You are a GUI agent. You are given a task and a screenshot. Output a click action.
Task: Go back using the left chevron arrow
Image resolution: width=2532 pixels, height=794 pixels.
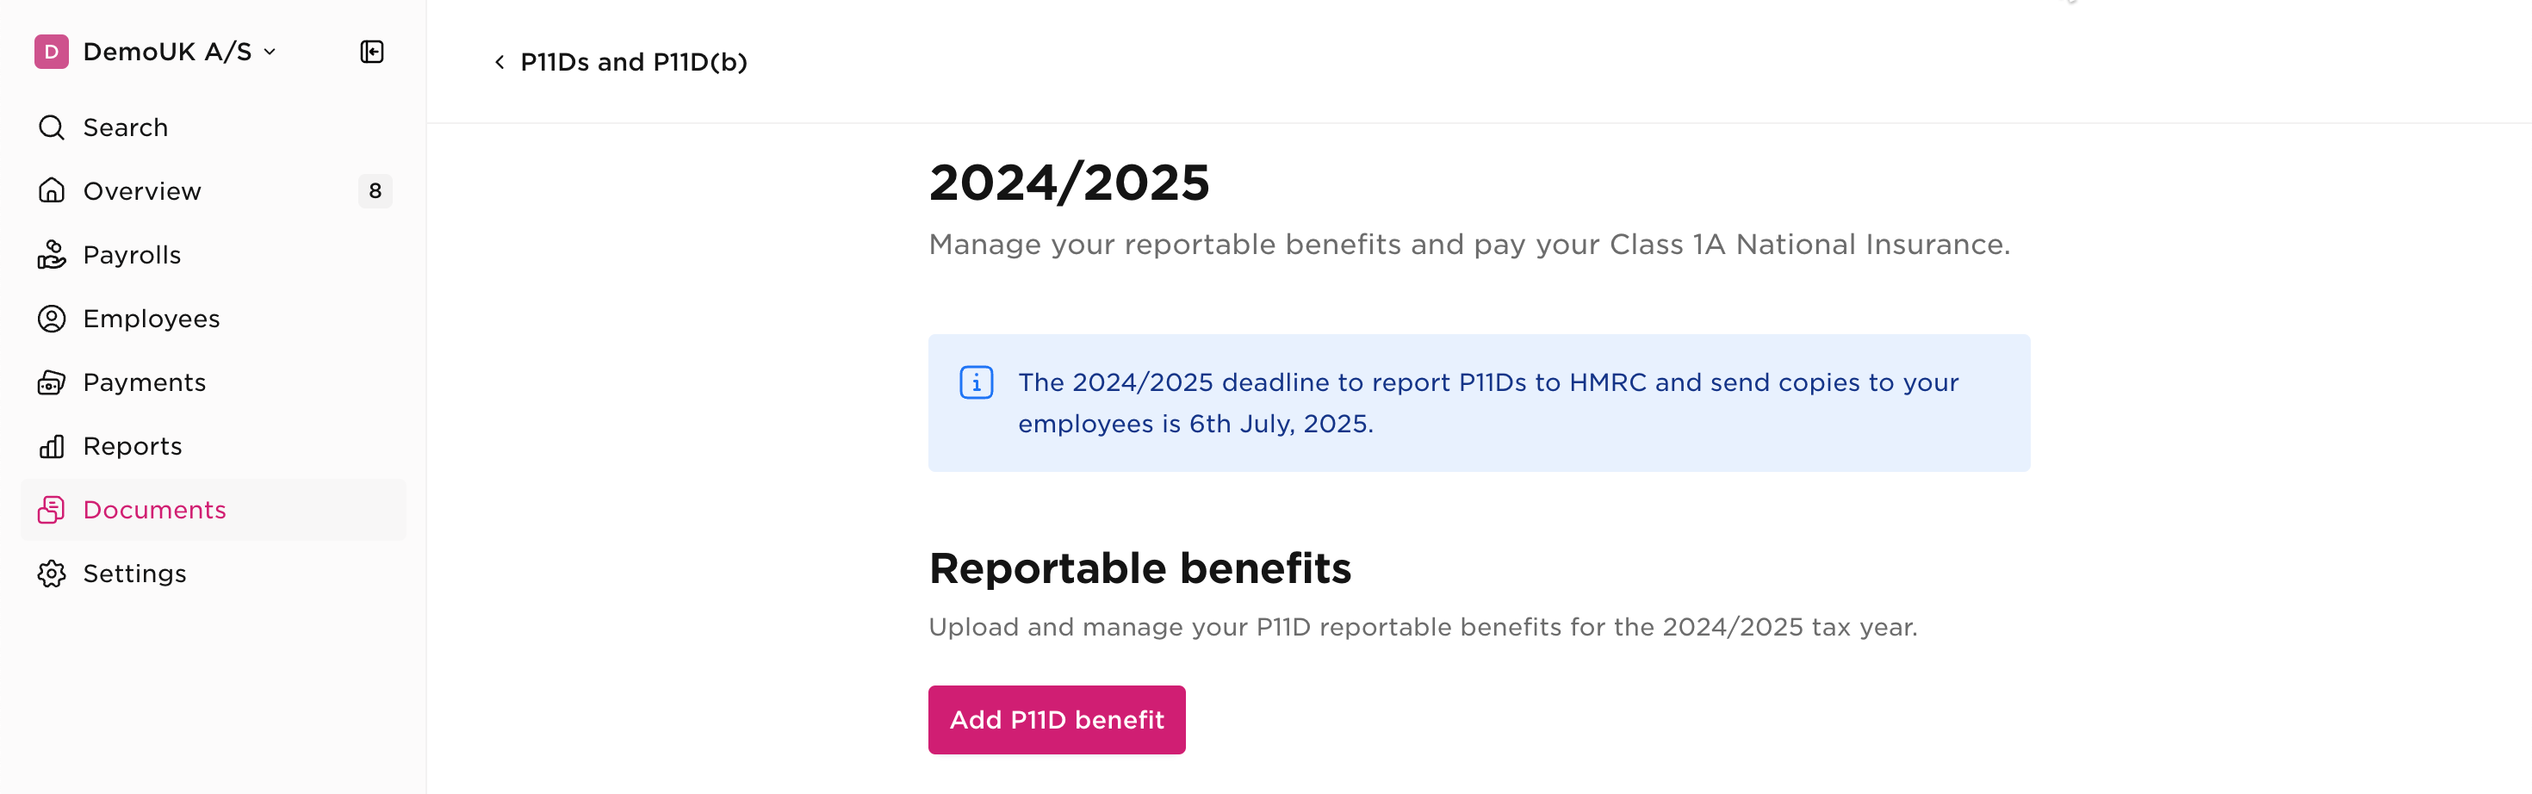pyautogui.click(x=500, y=61)
